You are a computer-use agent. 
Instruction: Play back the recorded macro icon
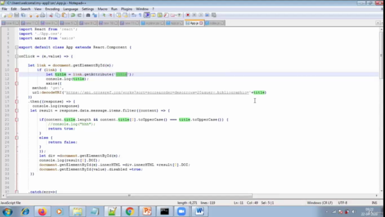pyautogui.click(x=200, y=15)
